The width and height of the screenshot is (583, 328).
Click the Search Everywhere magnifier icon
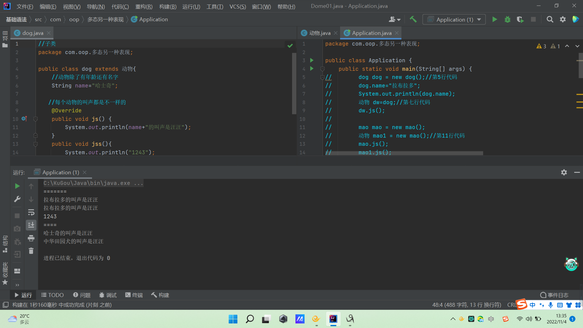[x=550, y=19]
